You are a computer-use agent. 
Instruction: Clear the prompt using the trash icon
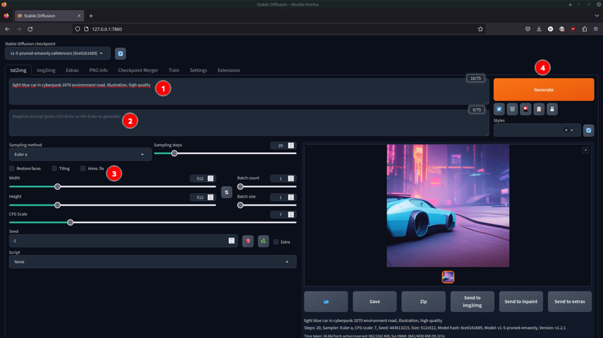pyautogui.click(x=512, y=109)
